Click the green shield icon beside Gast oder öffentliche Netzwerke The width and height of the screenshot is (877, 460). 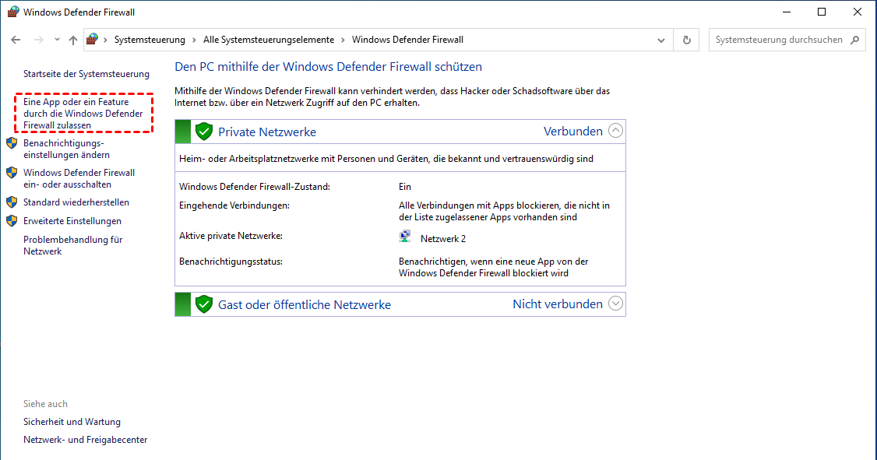(204, 304)
